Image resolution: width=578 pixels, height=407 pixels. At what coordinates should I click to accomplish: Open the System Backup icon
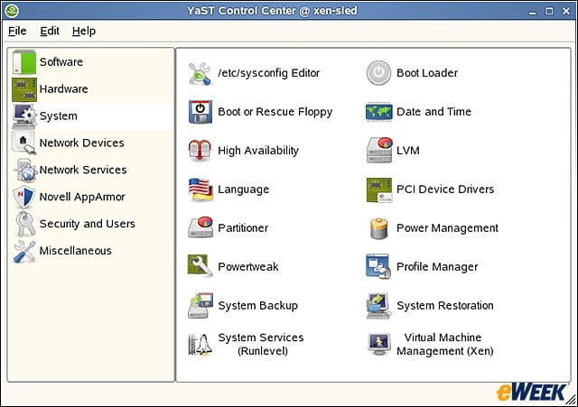200,305
